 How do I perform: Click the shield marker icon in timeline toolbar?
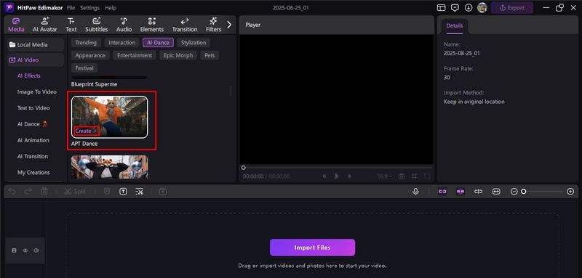pos(107,192)
